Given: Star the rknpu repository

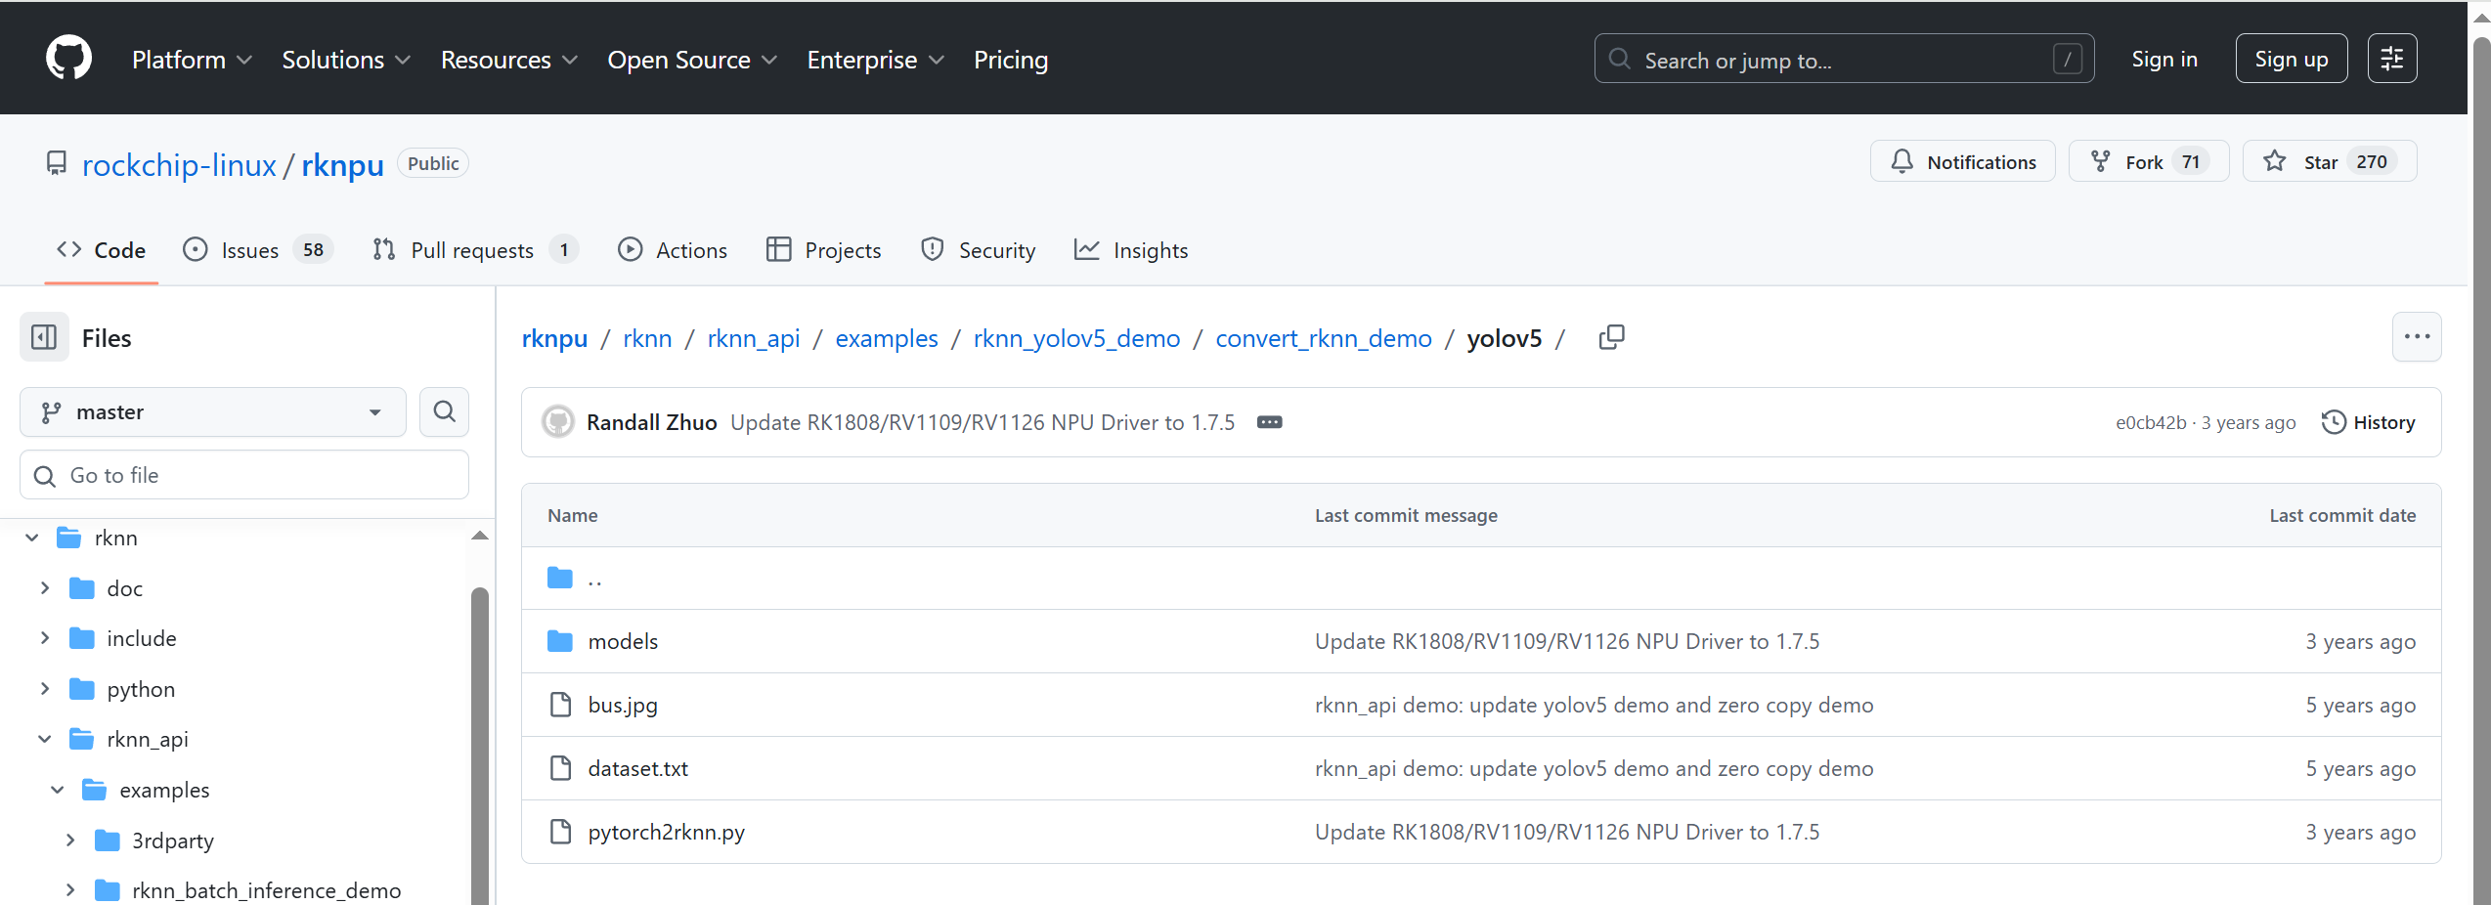Looking at the screenshot, I should pyautogui.click(x=2329, y=161).
